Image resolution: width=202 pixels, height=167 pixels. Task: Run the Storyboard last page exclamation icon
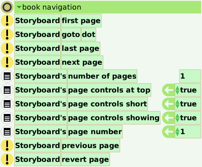point(7,48)
